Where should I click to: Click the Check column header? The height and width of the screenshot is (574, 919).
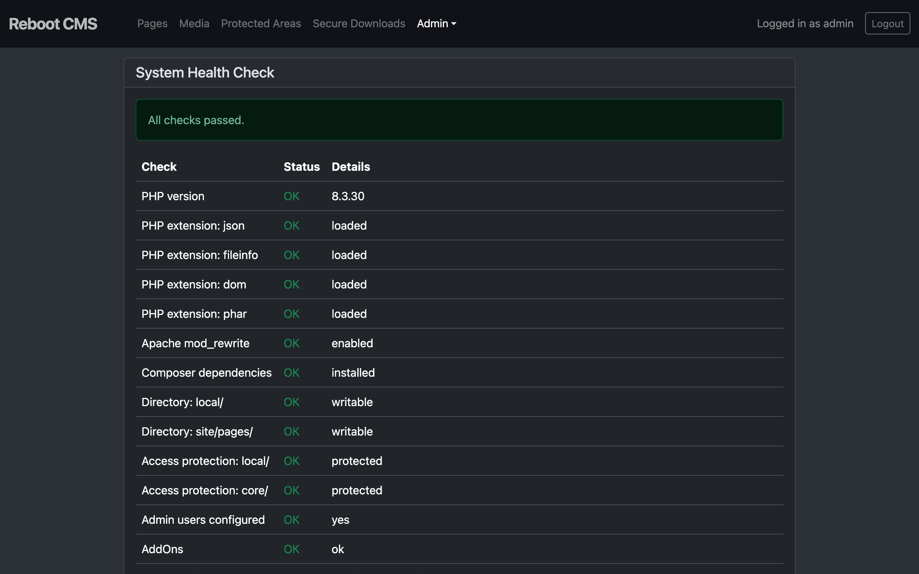(x=159, y=167)
